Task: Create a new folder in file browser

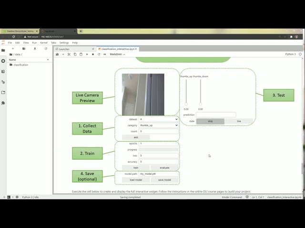Action: click(x=24, y=48)
